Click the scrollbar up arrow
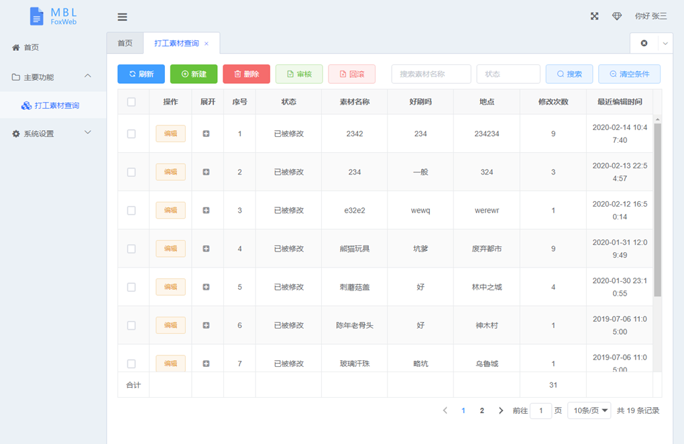The width and height of the screenshot is (684, 444). pos(657,119)
